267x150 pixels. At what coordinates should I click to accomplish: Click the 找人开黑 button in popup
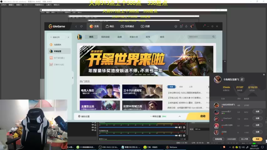tap(245, 139)
